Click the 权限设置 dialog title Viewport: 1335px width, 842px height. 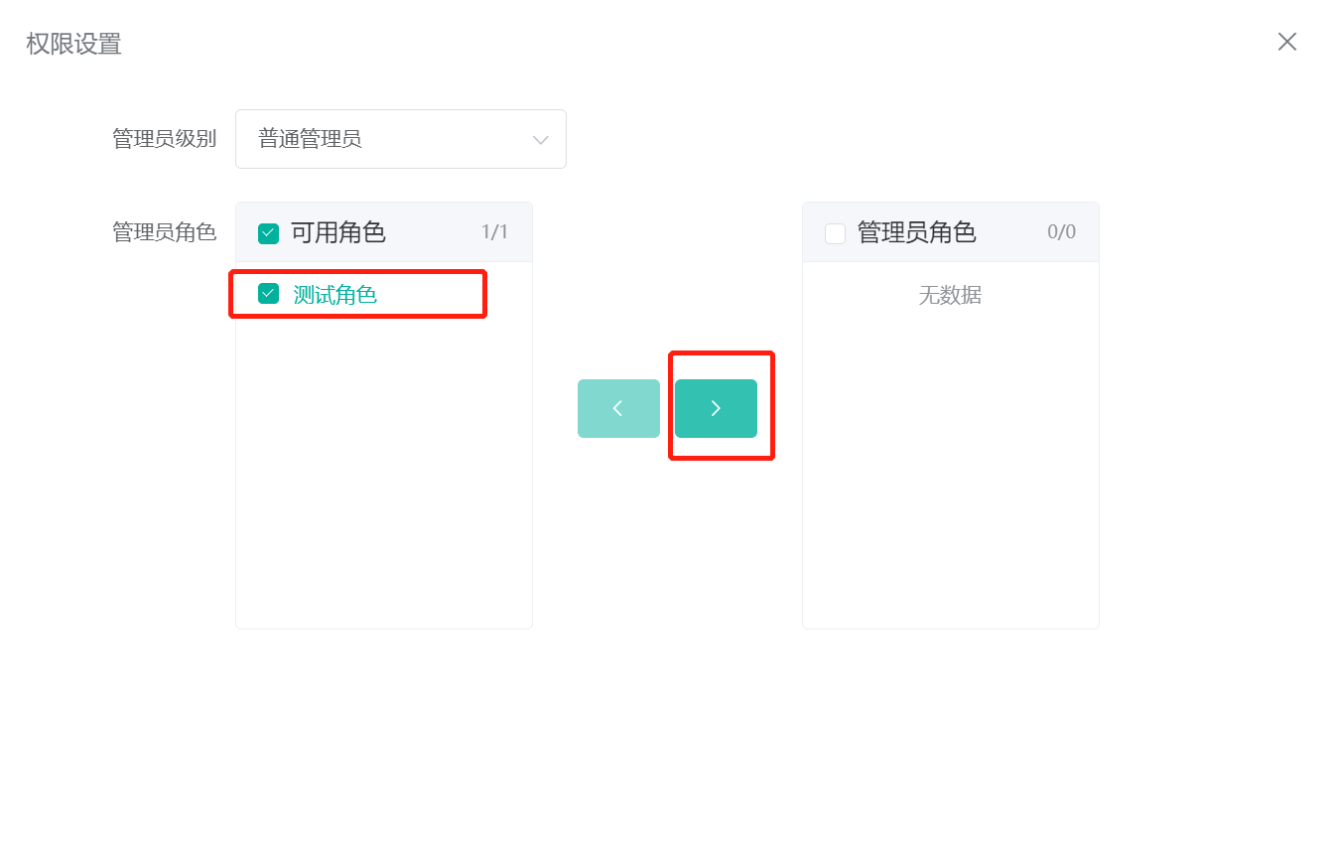pyautogui.click(x=73, y=44)
